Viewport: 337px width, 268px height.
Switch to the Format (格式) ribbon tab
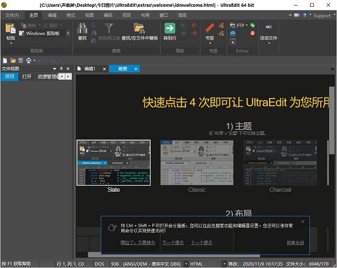click(x=71, y=15)
